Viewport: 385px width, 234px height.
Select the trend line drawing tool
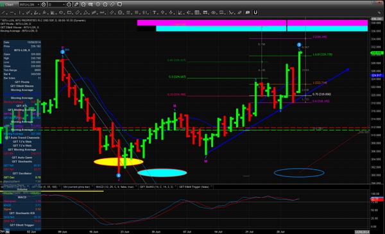3,12
